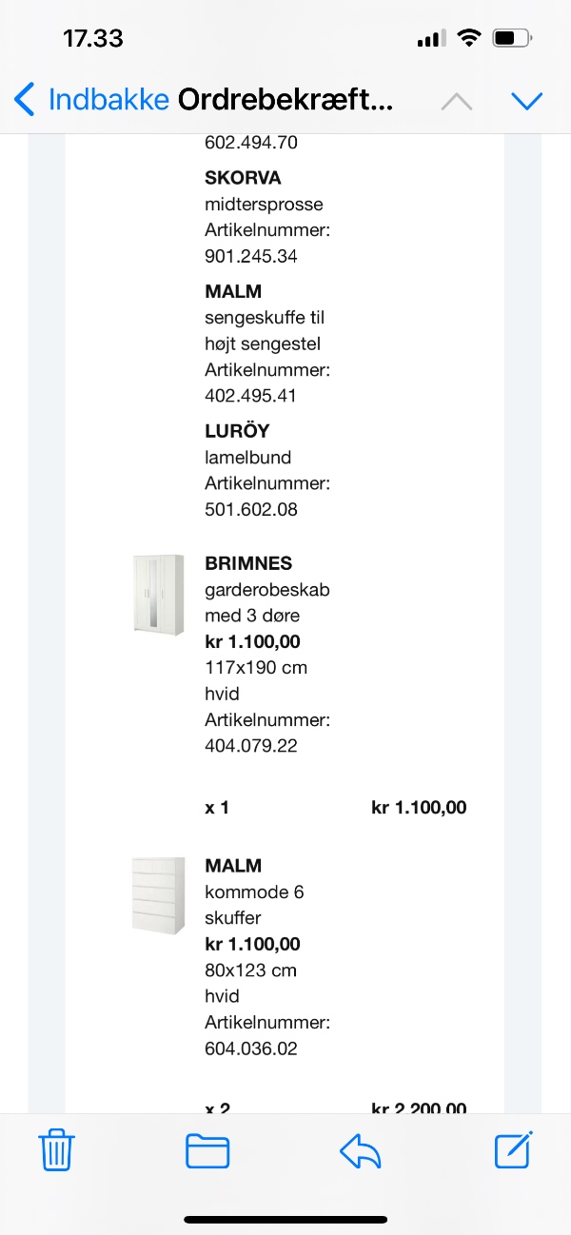Viewport: 571px width, 1235px height.
Task: Compose a new email with the compose icon
Action: [x=513, y=1150]
